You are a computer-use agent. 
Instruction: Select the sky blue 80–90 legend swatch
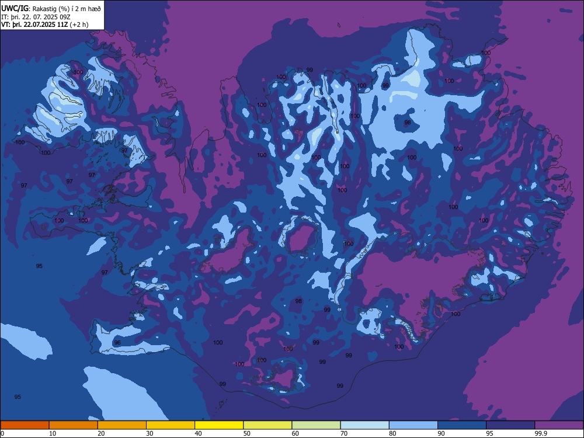tap(413, 425)
